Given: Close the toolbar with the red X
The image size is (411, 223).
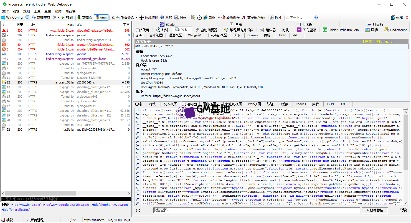Looking at the screenshot, I should [407, 17].
